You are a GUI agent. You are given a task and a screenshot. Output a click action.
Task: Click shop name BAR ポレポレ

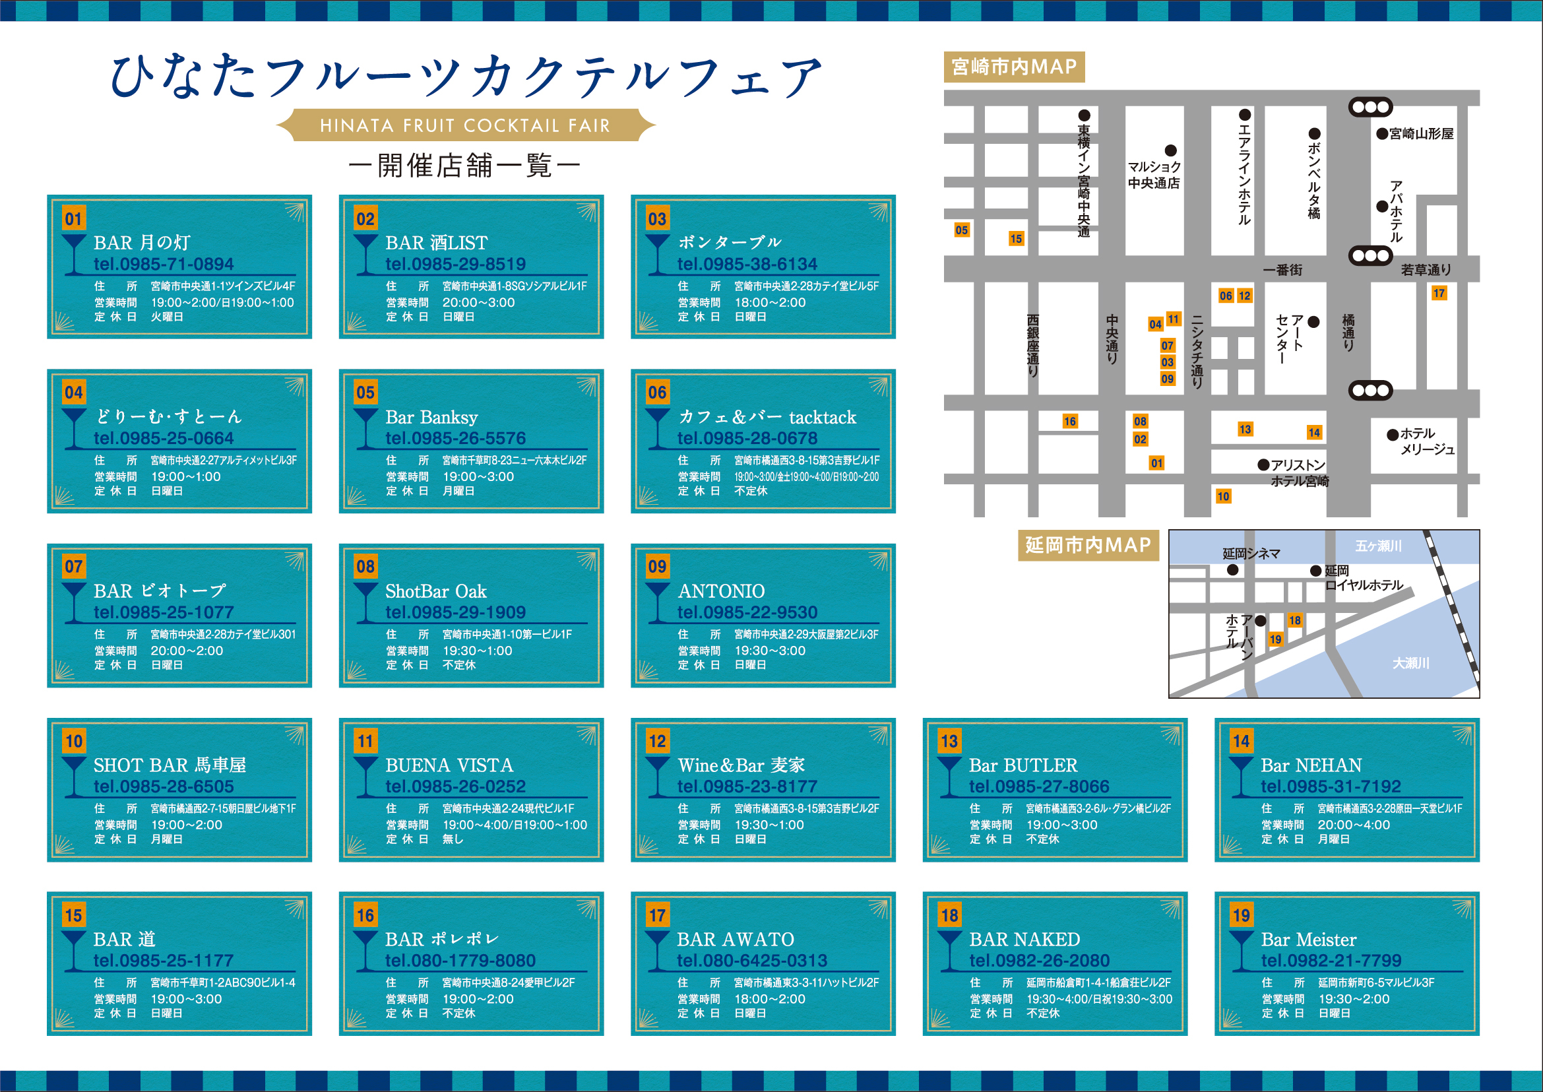coord(442,940)
